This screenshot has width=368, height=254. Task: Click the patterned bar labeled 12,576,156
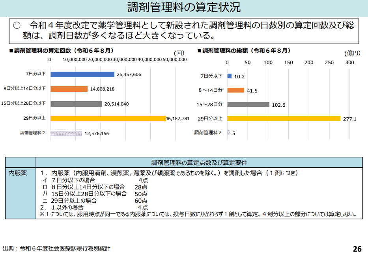[66, 133]
